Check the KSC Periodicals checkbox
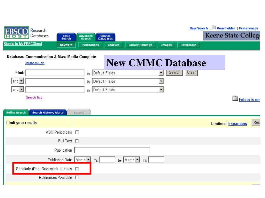The width and height of the screenshot is (265, 198). point(77,132)
